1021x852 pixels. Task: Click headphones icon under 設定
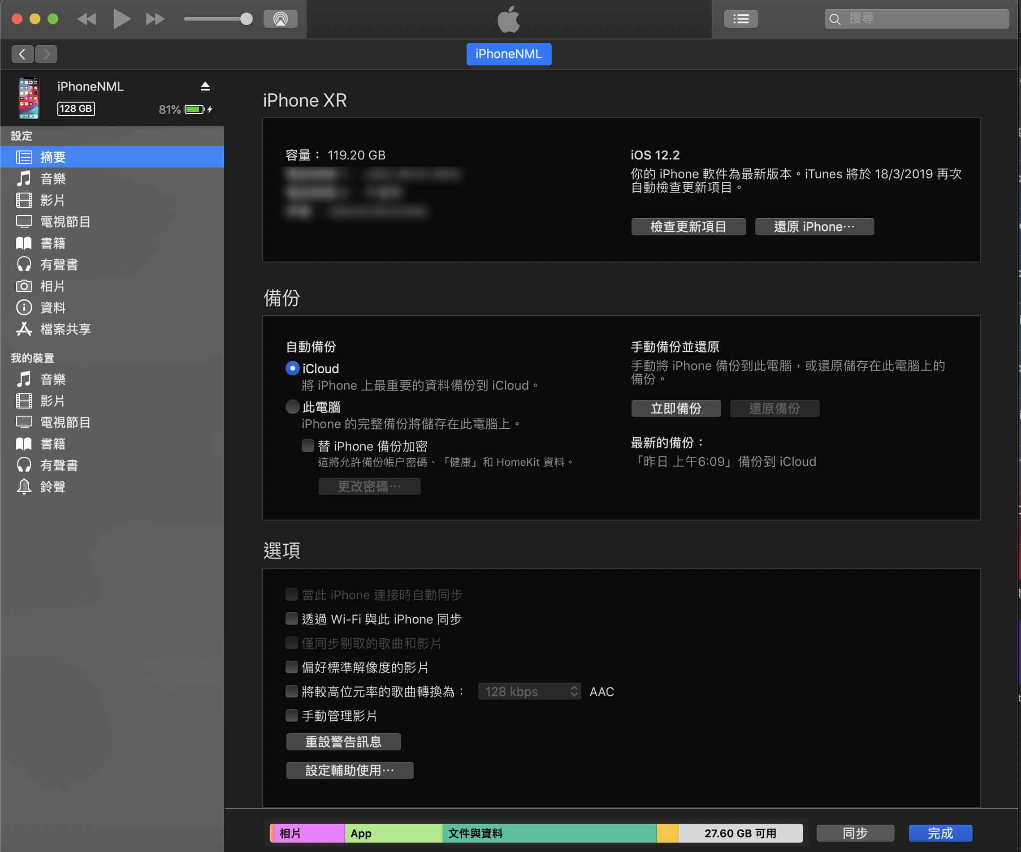click(x=24, y=264)
